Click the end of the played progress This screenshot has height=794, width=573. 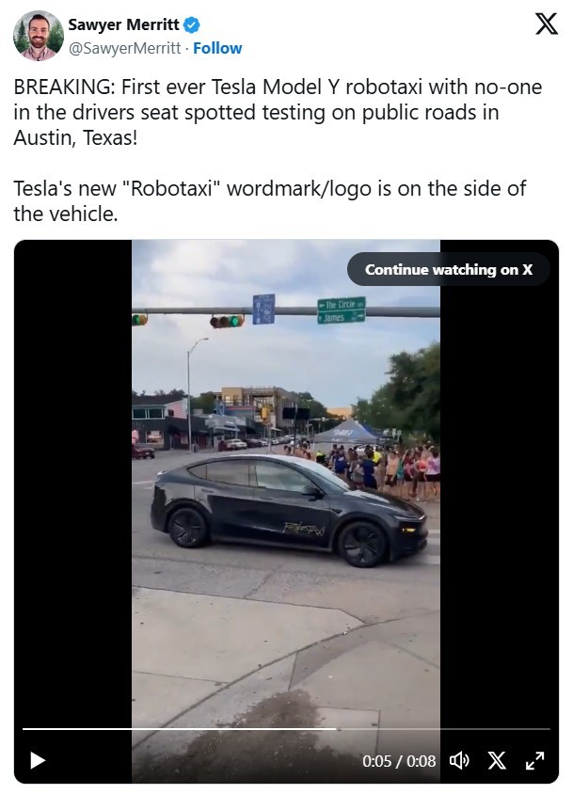336,729
